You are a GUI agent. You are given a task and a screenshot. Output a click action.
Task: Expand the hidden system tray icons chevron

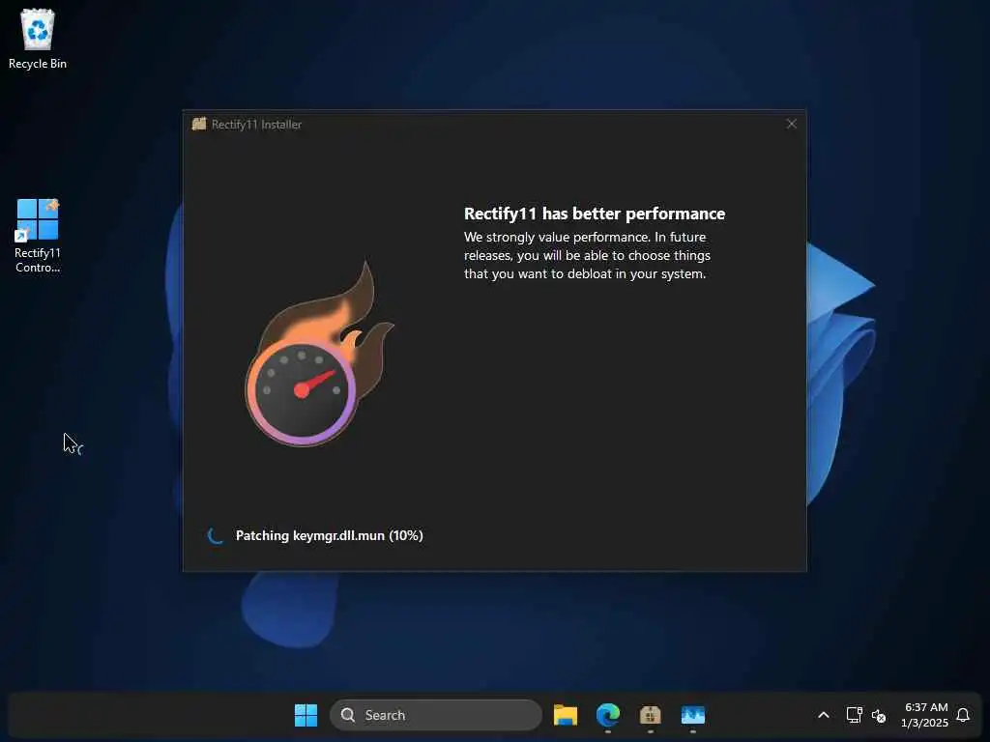tap(824, 715)
